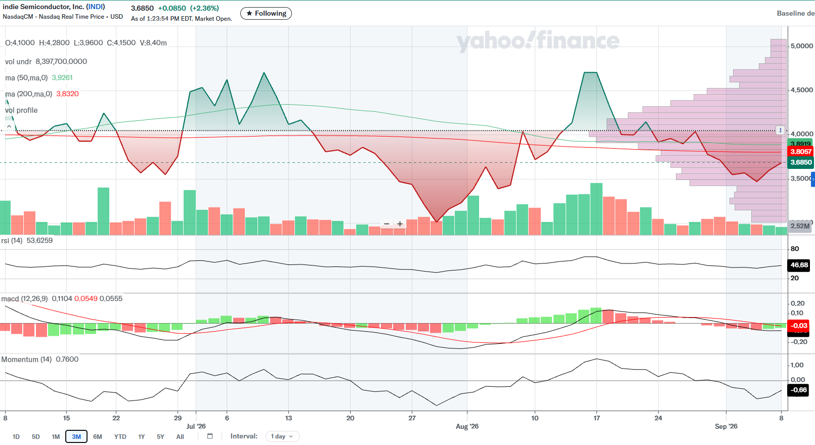Image resolution: width=815 pixels, height=445 pixels.
Task: Click the blue side panel arrow tab
Action: pyautogui.click(x=812, y=179)
